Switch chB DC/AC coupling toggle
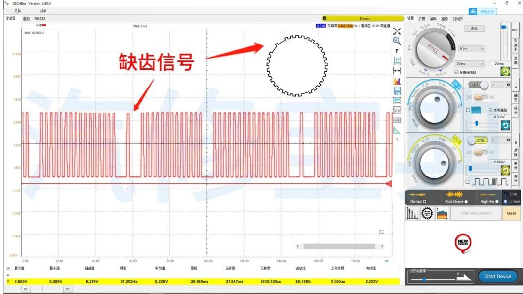Screen dimensions: 523x294 tap(480, 152)
